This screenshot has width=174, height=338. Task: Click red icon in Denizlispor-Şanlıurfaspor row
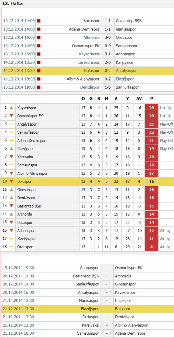click(x=39, y=87)
